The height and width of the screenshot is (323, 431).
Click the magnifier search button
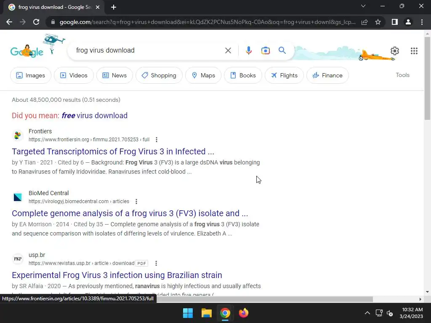[x=282, y=50]
